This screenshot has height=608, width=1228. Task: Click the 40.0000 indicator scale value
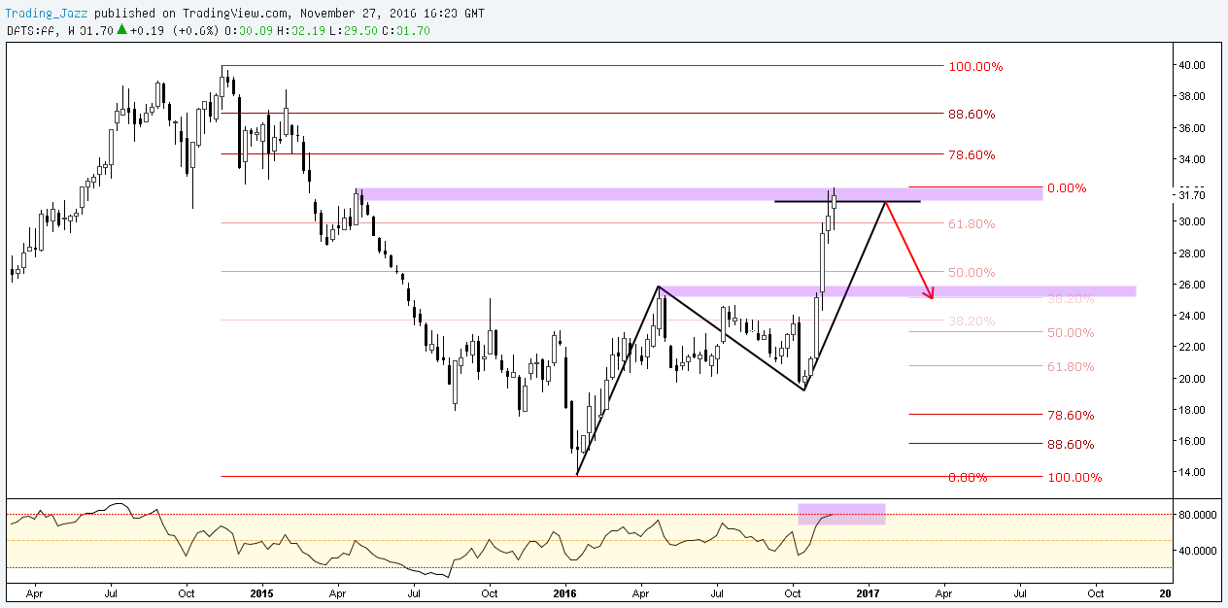tap(1196, 551)
